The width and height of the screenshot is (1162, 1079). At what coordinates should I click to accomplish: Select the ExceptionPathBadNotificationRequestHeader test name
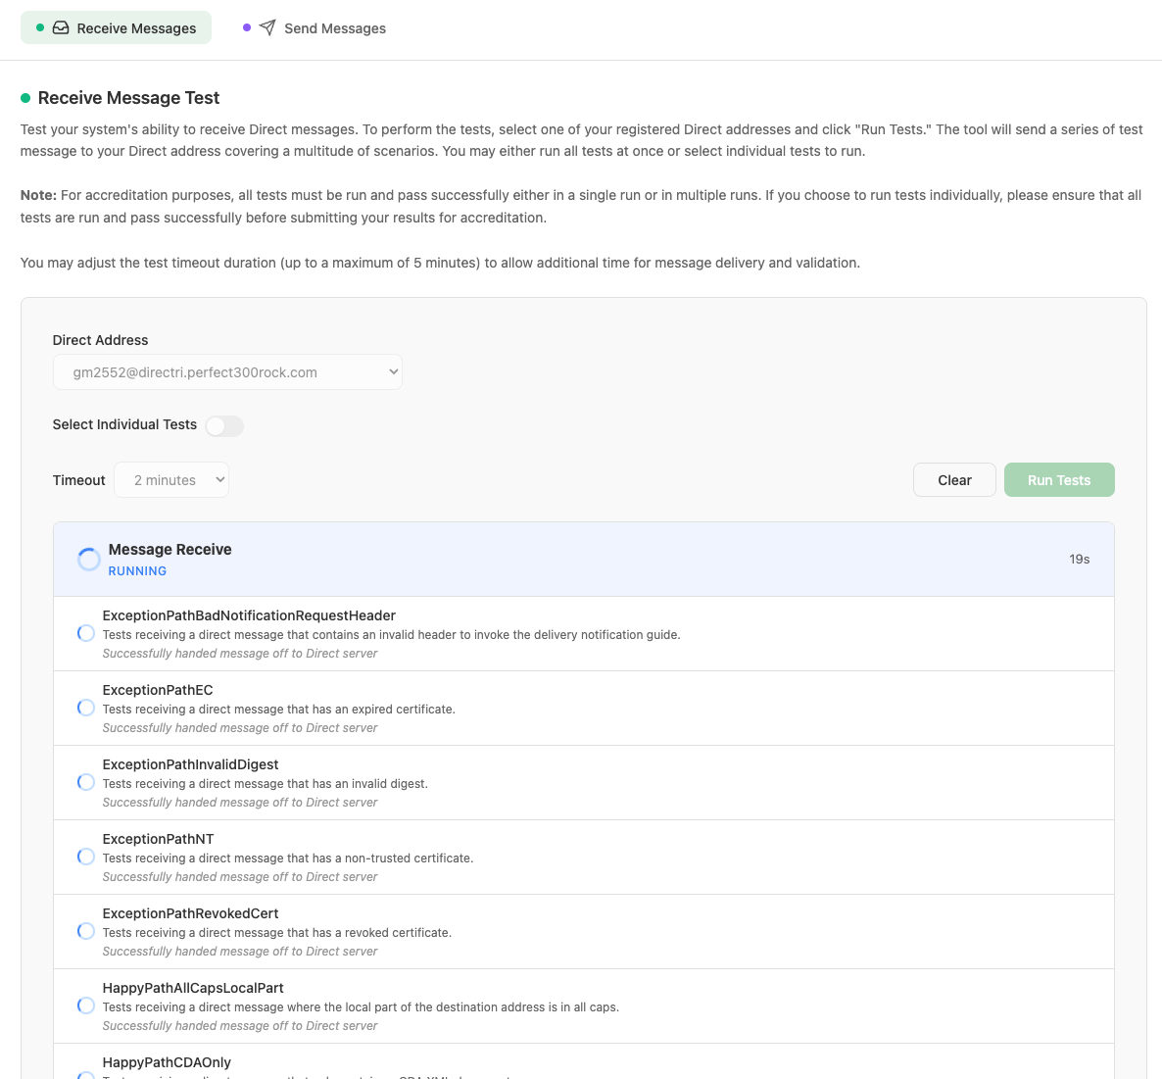point(249,615)
